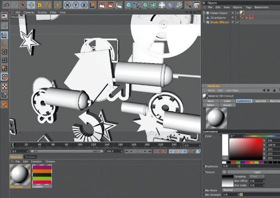Click the Attributes back arrow
This screenshot has height=198, width=280.
coord(264,90)
